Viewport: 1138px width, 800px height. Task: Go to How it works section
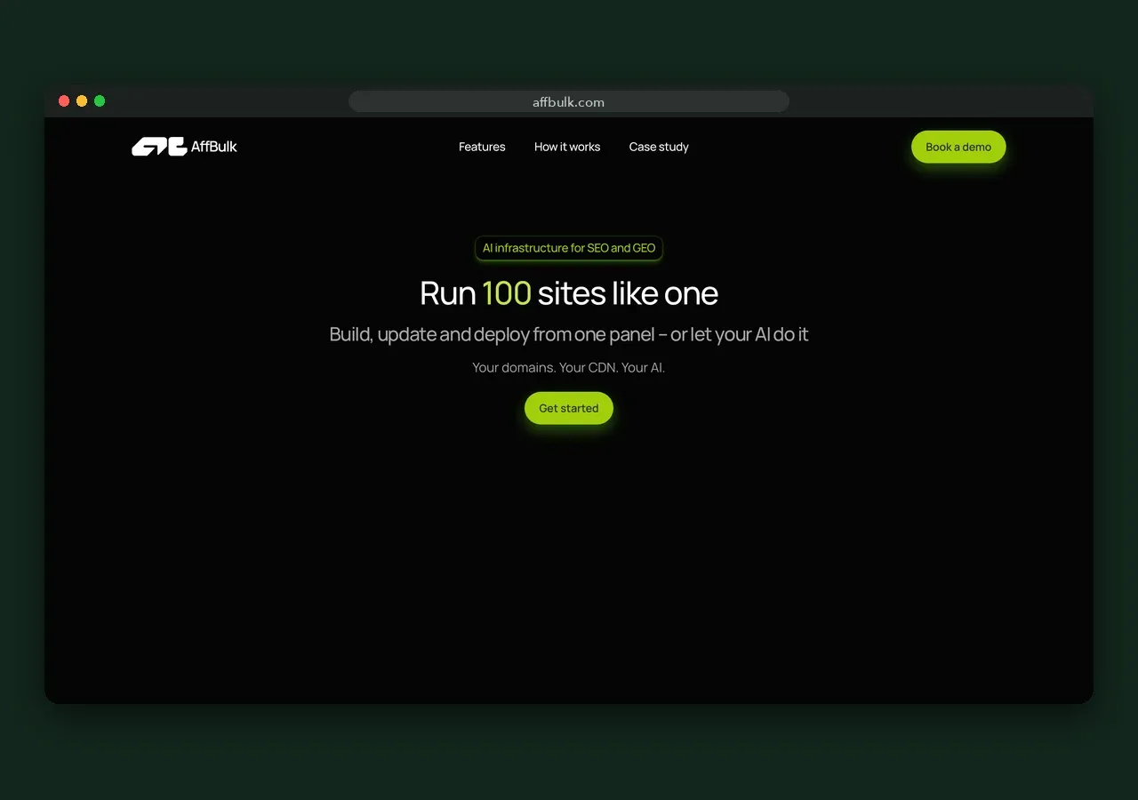[567, 147]
